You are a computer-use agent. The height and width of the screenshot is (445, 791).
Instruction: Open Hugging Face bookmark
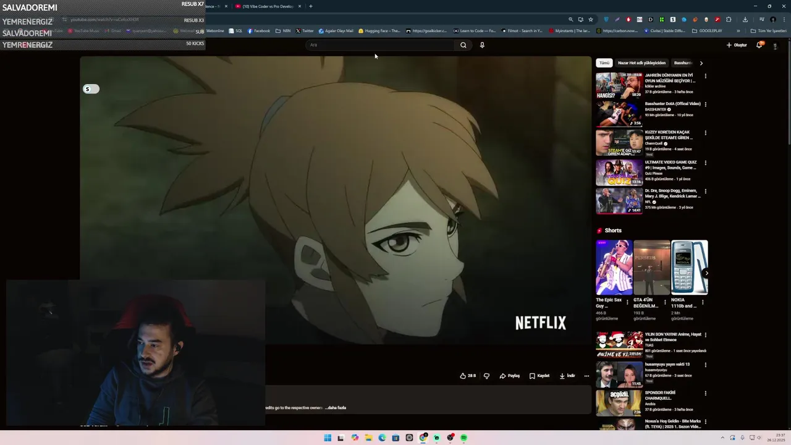(x=379, y=31)
